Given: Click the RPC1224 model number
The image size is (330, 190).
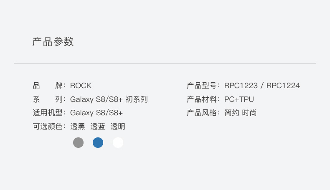Looking at the screenshot, I should click(283, 86).
